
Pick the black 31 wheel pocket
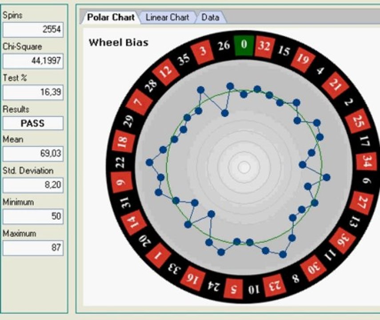point(125,203)
